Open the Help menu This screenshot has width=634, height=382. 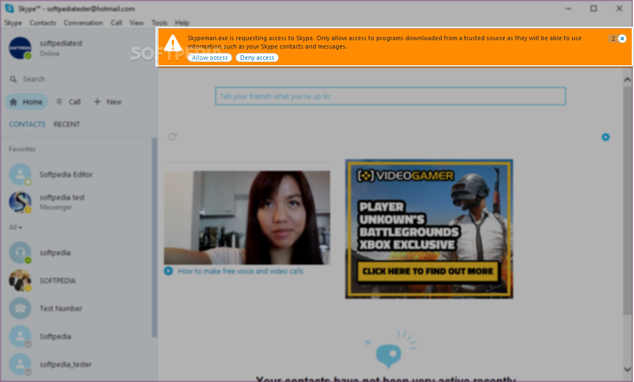click(182, 22)
